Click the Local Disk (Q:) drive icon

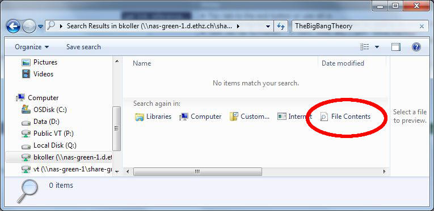[26, 146]
